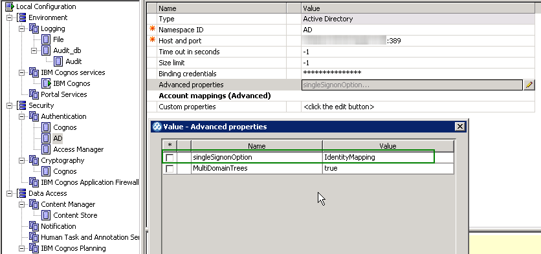
Task: Click the Notification icon
Action: coord(34,226)
